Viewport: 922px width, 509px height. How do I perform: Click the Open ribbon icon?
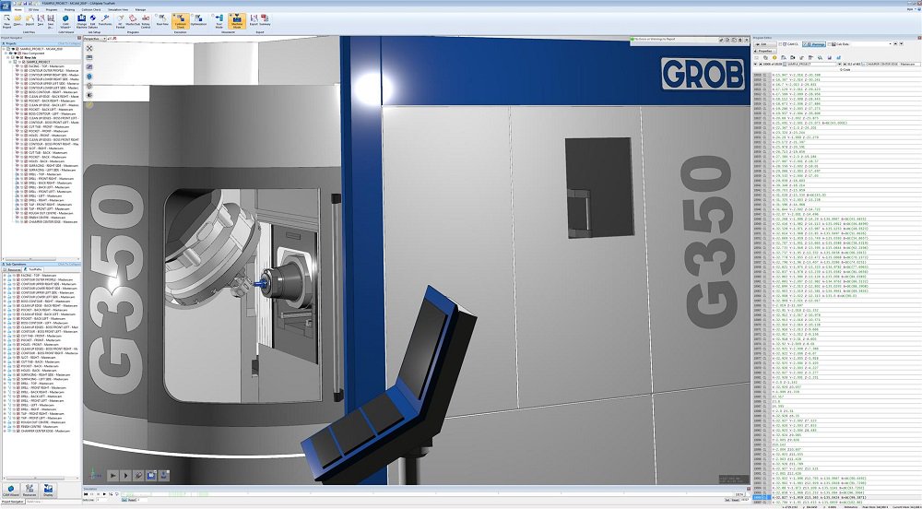click(x=18, y=20)
